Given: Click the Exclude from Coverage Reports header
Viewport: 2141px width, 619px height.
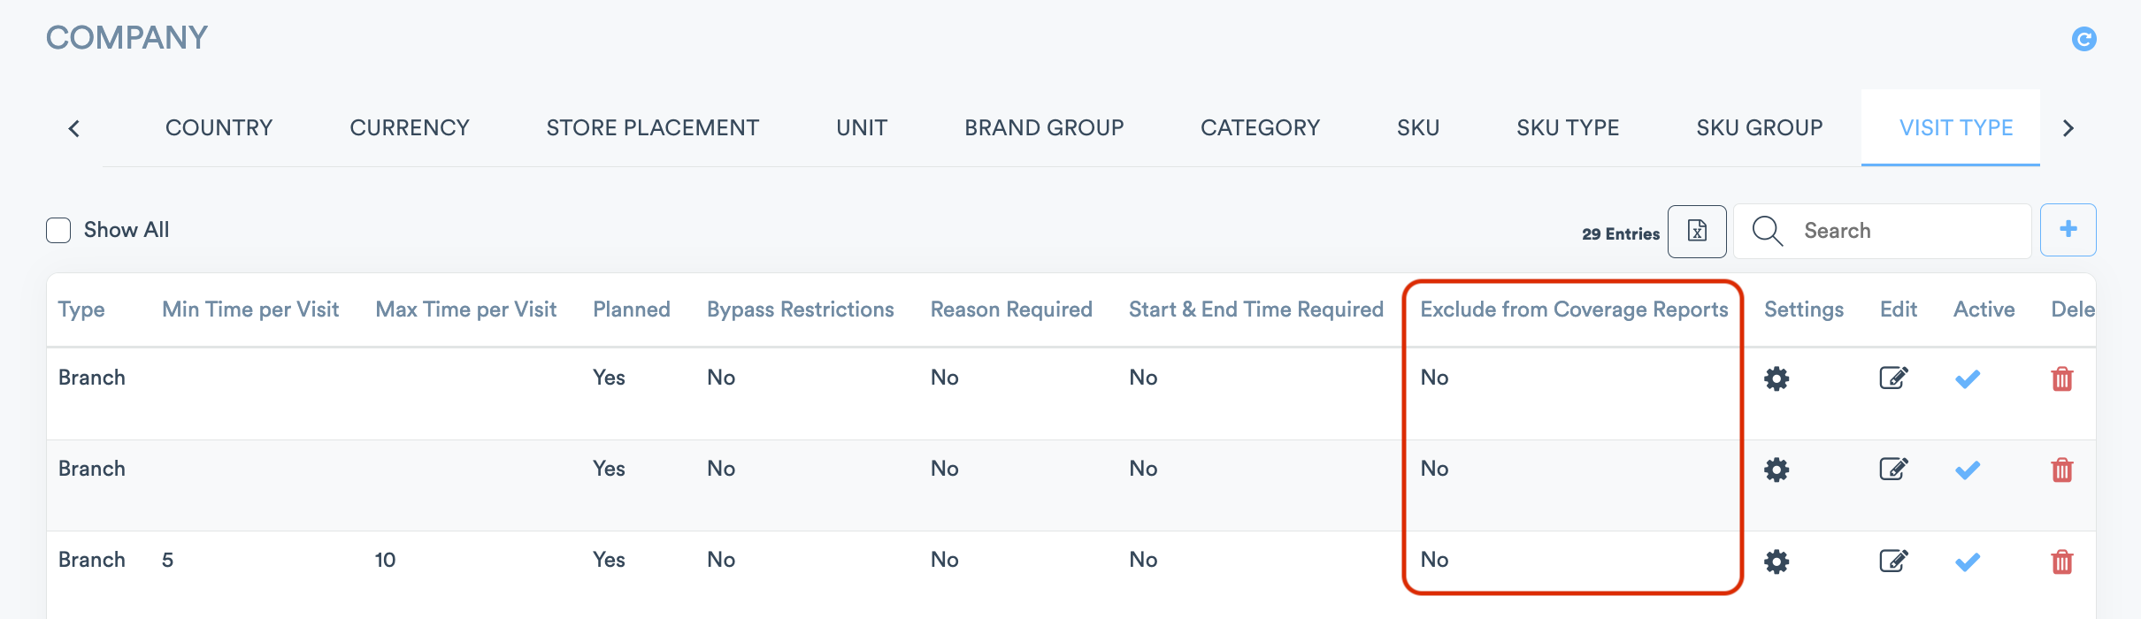Looking at the screenshot, I should point(1573,309).
